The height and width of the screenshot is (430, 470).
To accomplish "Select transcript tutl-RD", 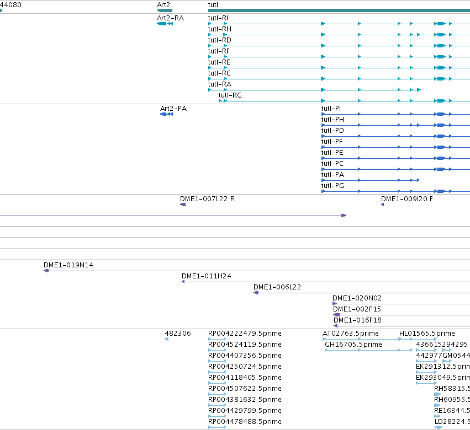I will pos(220,40).
